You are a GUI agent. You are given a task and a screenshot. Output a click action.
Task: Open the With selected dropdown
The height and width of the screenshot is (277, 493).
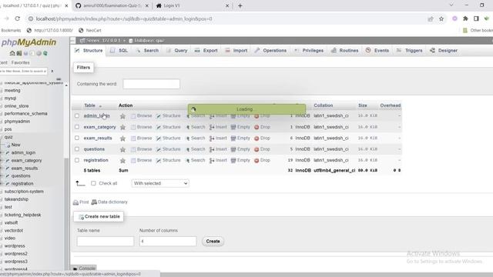[x=160, y=183]
